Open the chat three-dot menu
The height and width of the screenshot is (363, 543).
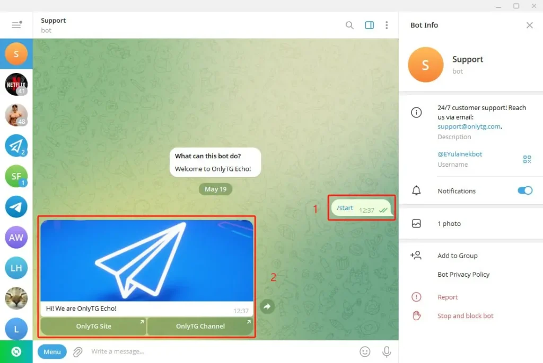point(387,25)
